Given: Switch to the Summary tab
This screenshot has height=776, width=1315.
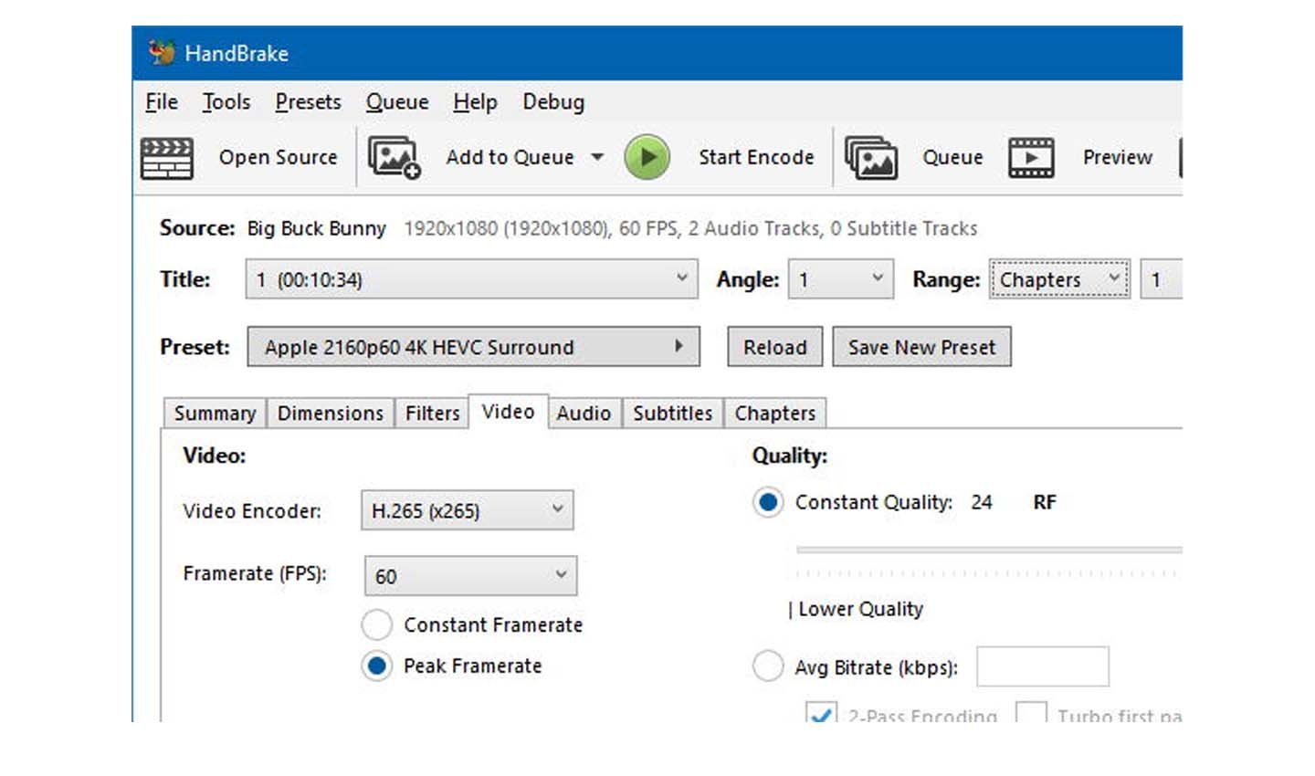Looking at the screenshot, I should point(216,414).
